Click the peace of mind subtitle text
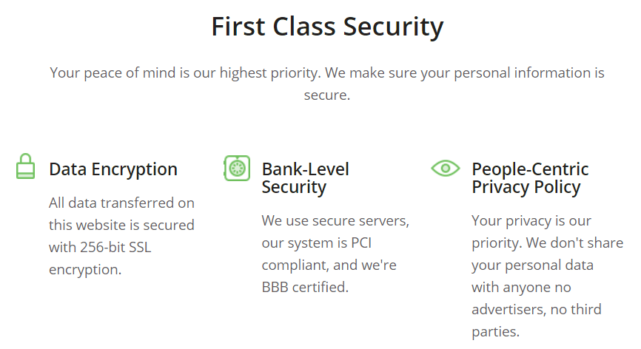 327,84
